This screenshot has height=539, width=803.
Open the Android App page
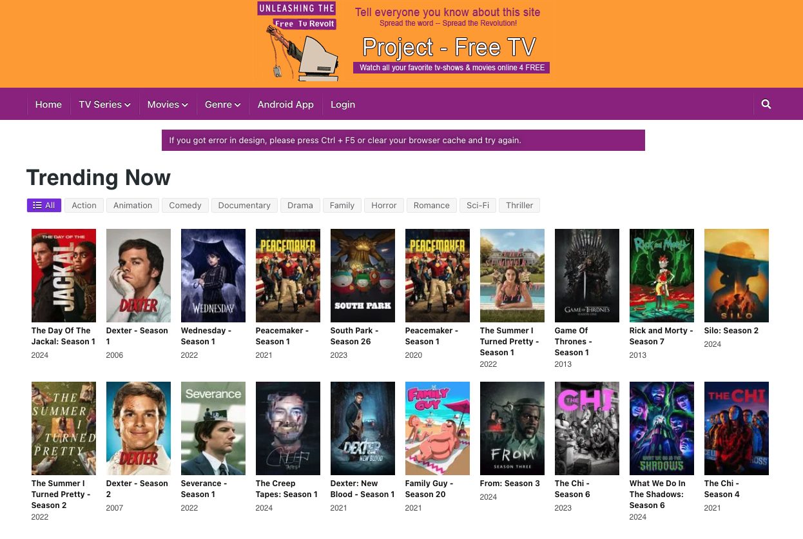285,104
